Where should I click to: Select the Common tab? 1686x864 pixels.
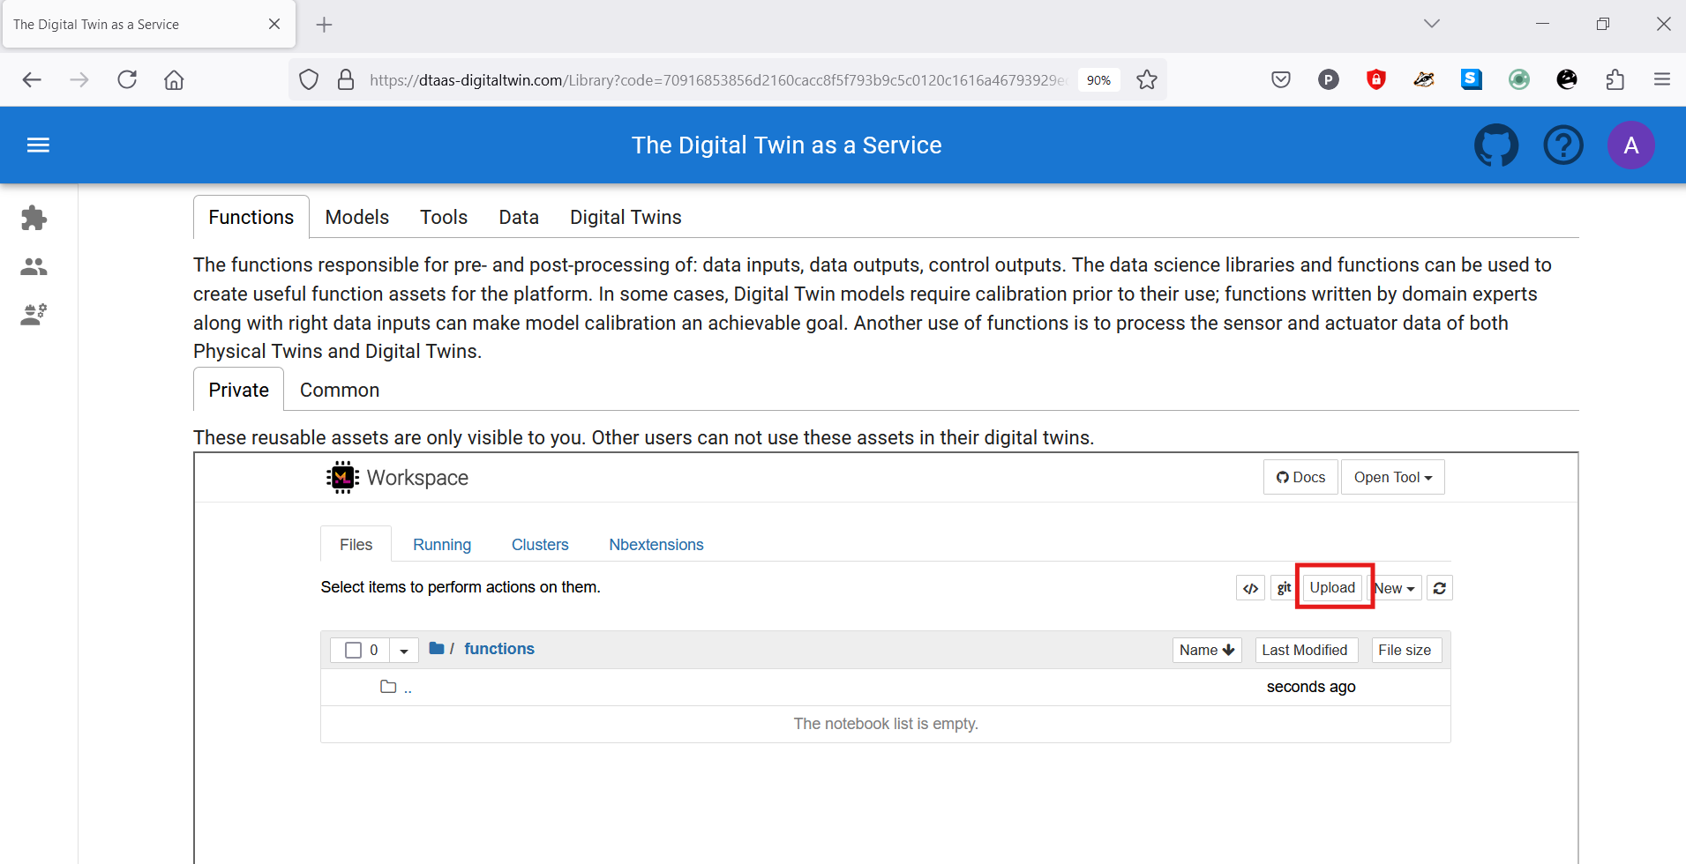[x=340, y=390]
